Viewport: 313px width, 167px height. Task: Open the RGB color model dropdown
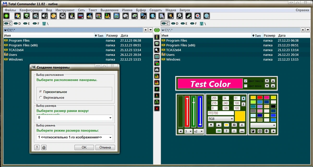[x=221, y=119]
